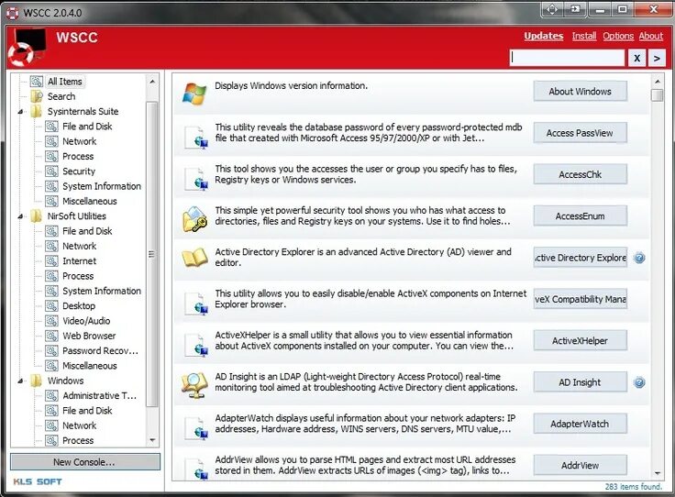Screen dimensions: 675x497
Task: Click the Active Directory Explorer book icon
Action: tap(194, 258)
